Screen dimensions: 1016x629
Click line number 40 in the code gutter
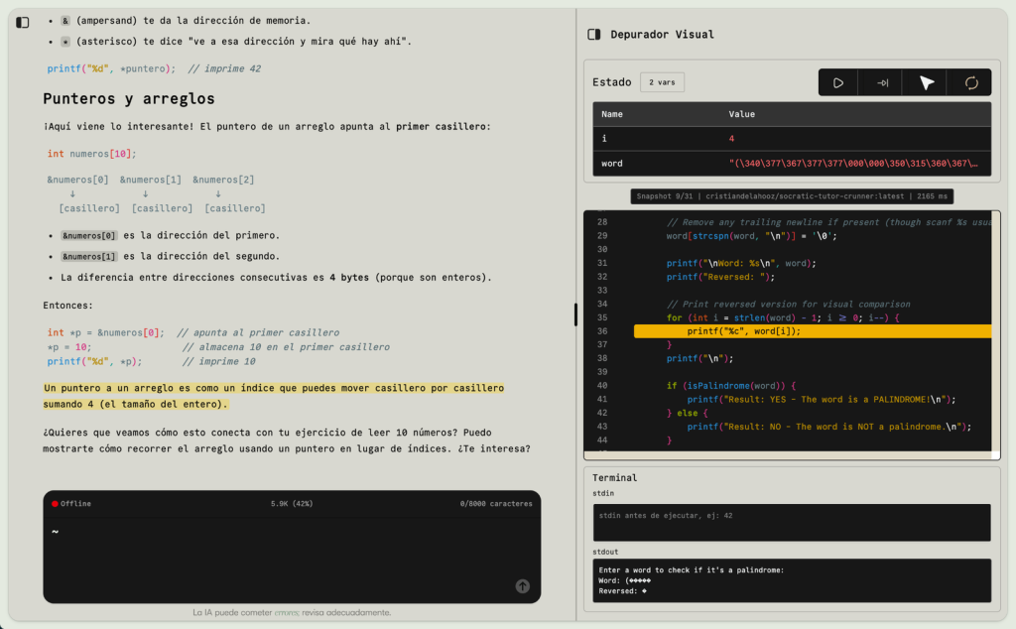[602, 385]
